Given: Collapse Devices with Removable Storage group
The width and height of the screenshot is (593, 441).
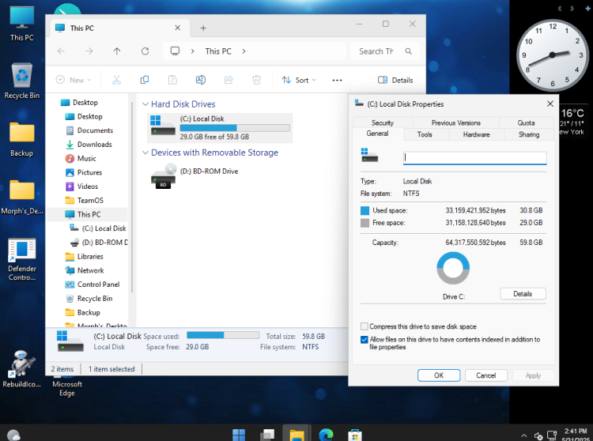Looking at the screenshot, I should click(x=145, y=153).
